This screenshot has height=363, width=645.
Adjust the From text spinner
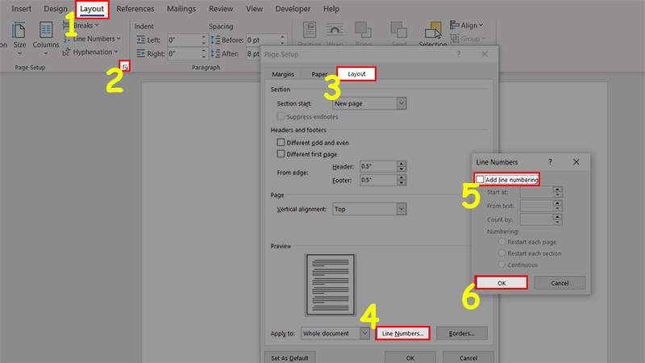[x=557, y=206]
